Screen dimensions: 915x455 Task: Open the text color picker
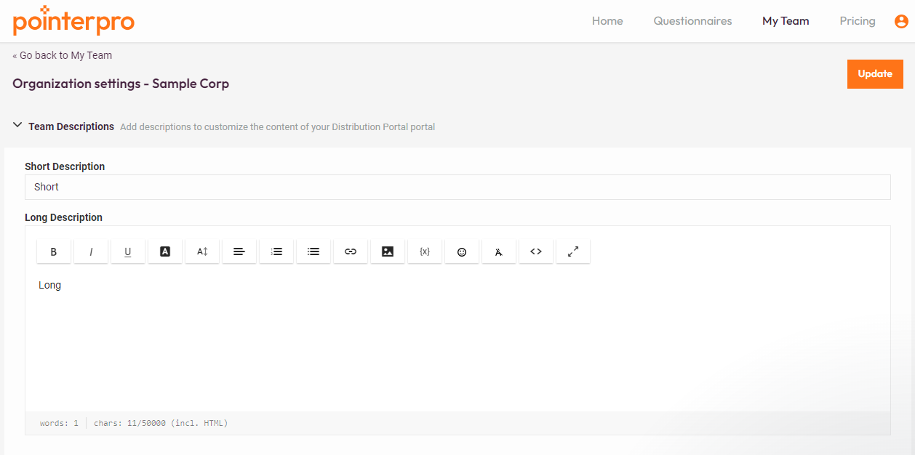pos(164,251)
